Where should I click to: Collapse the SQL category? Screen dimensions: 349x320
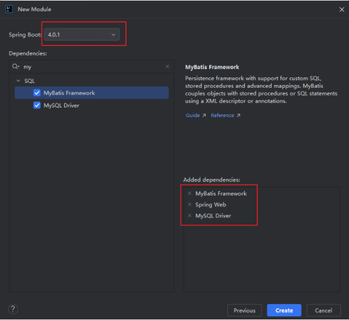click(x=19, y=81)
